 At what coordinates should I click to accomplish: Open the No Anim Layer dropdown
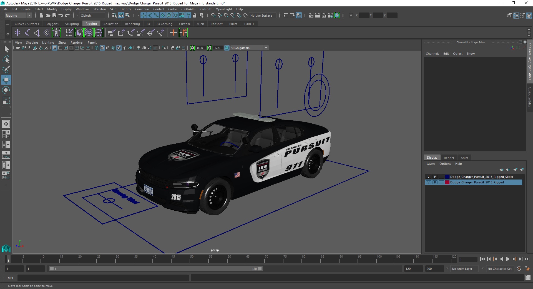pos(465,269)
